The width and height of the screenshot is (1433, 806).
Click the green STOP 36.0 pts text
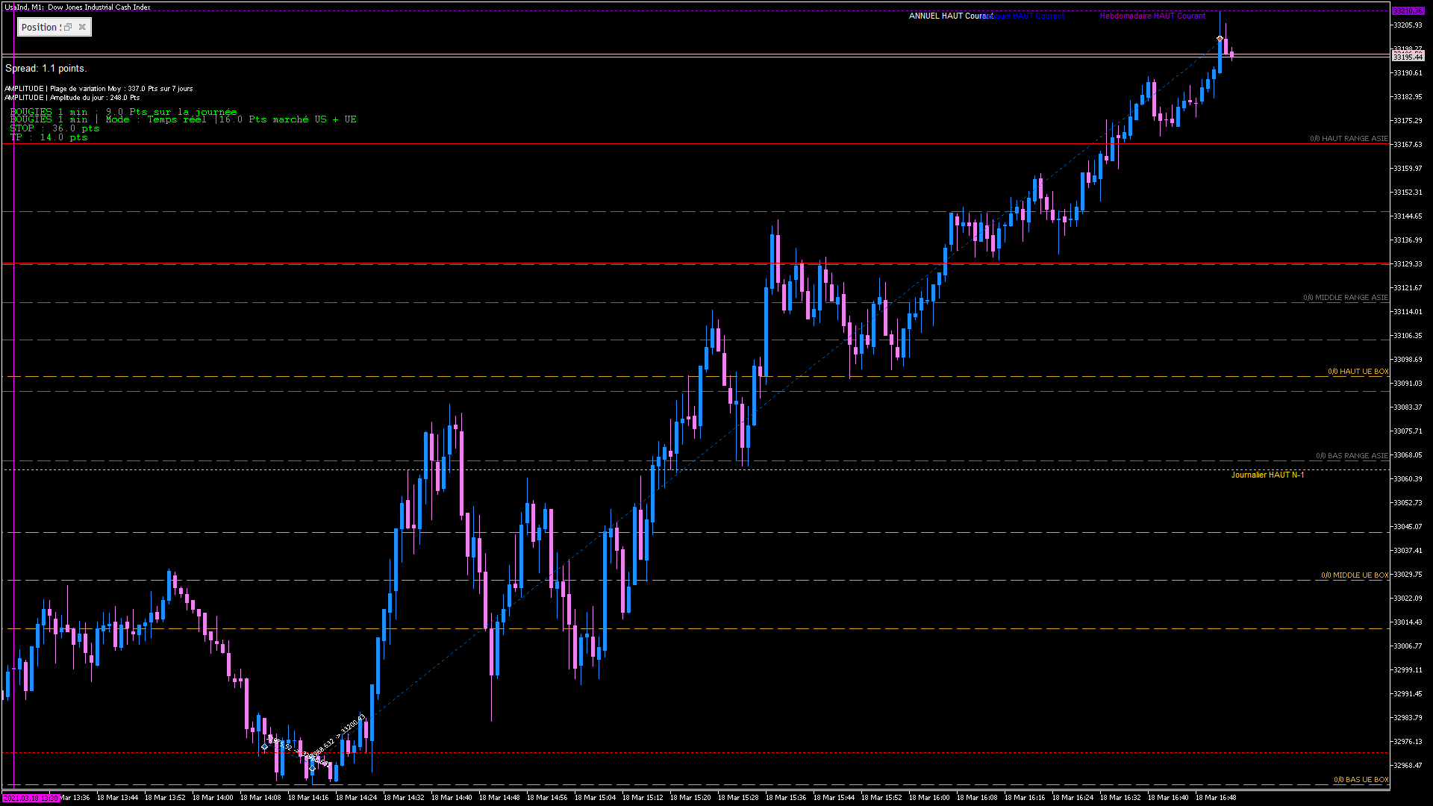54,128
